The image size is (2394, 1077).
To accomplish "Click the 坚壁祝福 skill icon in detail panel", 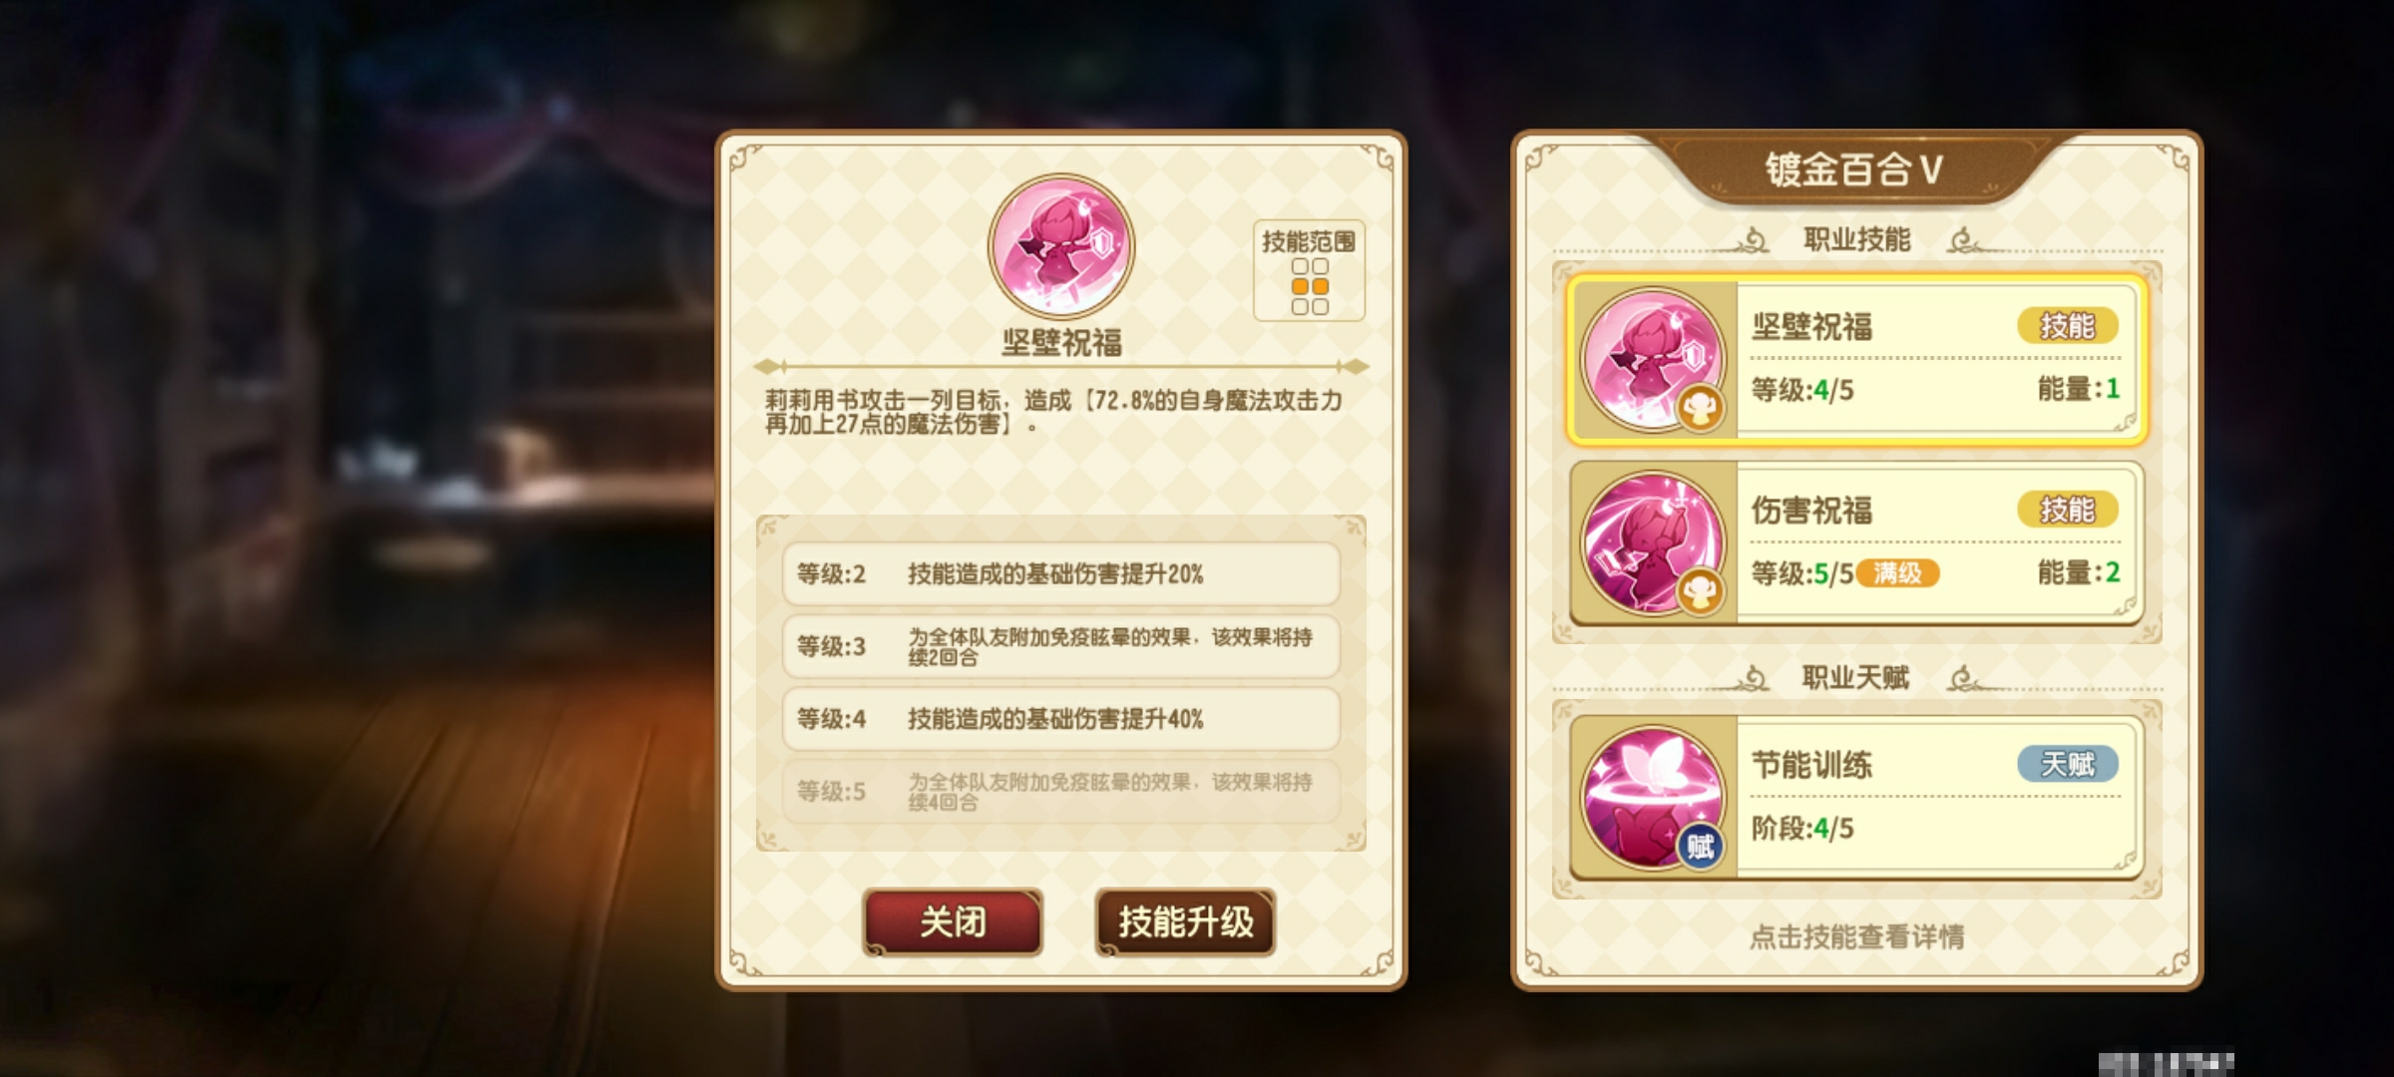I will [x=1060, y=246].
